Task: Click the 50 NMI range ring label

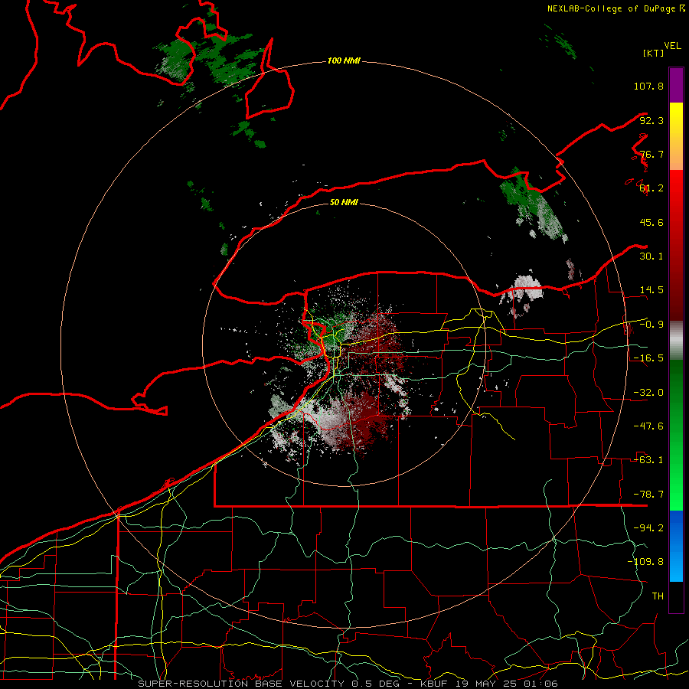Action: (344, 202)
